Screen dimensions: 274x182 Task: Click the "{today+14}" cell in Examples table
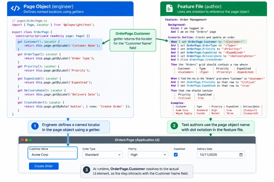click(251, 113)
